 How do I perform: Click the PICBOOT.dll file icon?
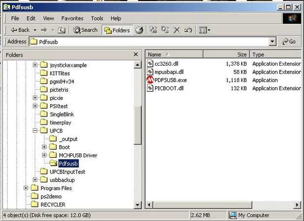(x=150, y=88)
